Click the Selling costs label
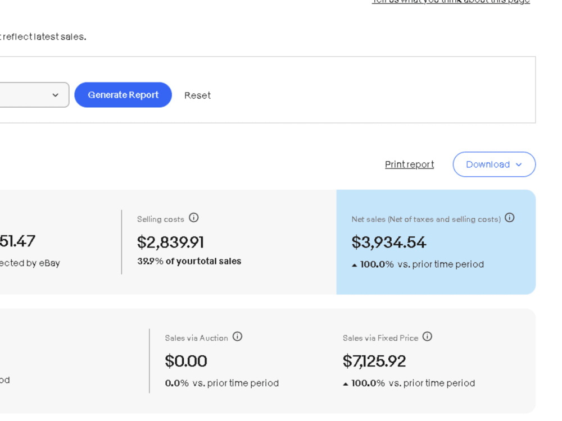 point(161,219)
